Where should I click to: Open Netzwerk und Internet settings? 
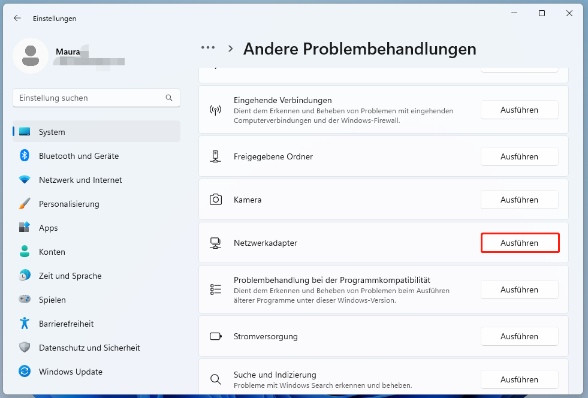pos(97,180)
